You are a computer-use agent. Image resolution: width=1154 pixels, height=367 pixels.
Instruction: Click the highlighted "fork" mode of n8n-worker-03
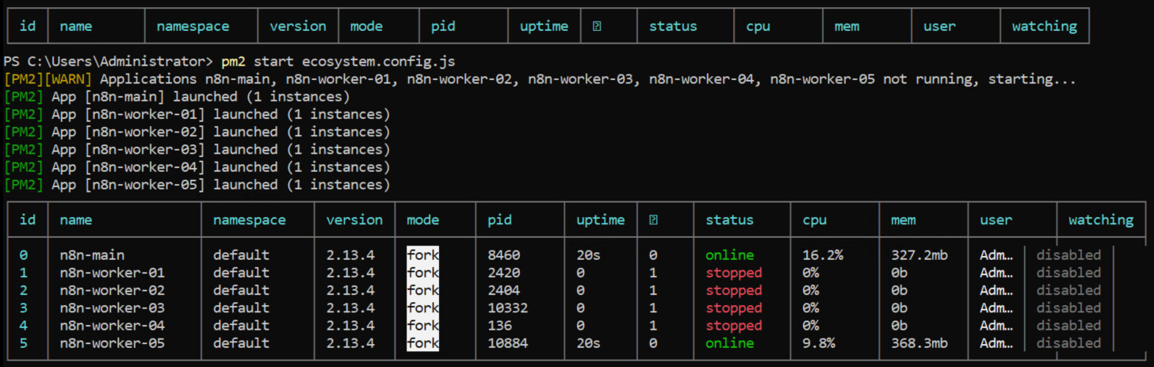(x=422, y=308)
